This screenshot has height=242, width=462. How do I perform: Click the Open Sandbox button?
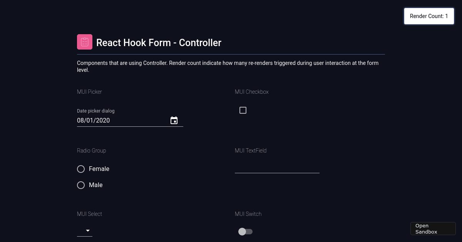point(433,229)
